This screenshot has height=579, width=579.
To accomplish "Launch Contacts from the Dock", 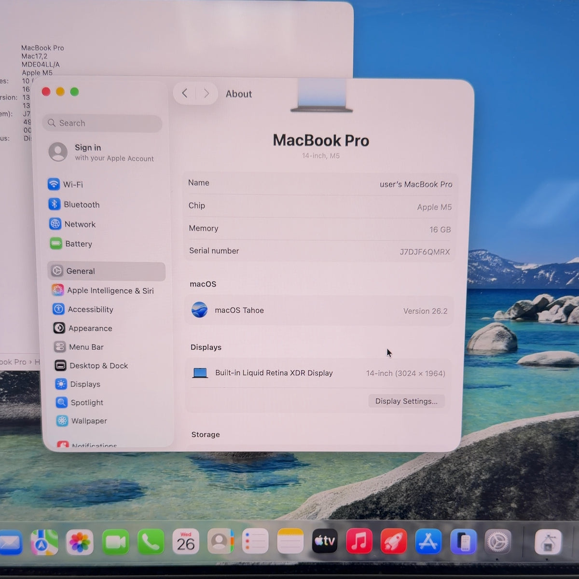I will [221, 541].
